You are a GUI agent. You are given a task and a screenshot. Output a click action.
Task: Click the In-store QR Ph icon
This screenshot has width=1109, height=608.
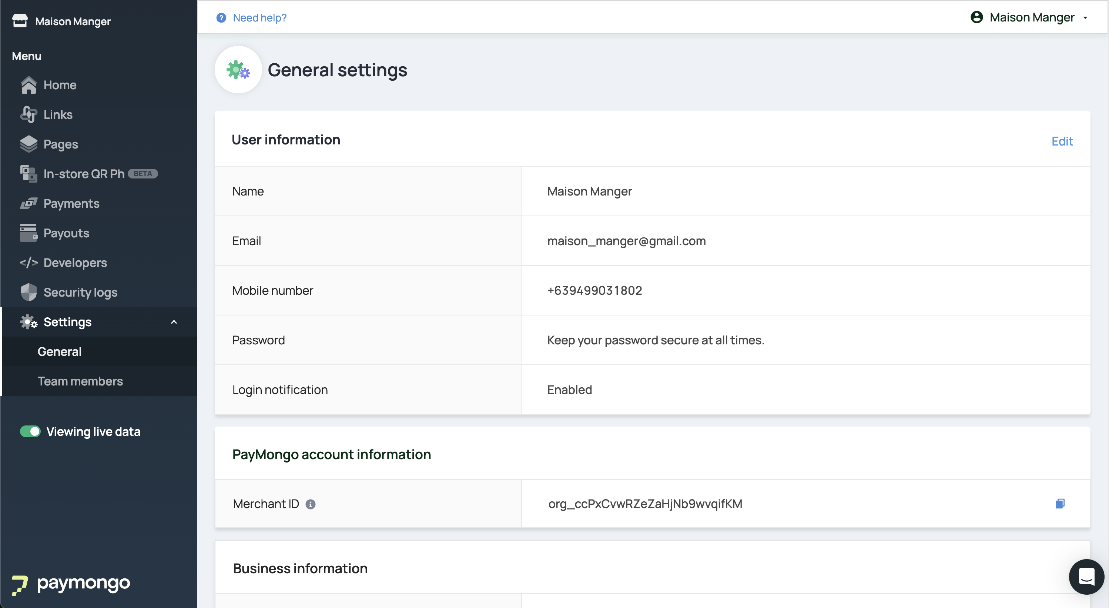(x=29, y=174)
